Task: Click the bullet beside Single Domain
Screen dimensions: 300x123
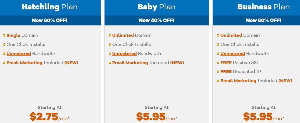Action: (x=4, y=36)
